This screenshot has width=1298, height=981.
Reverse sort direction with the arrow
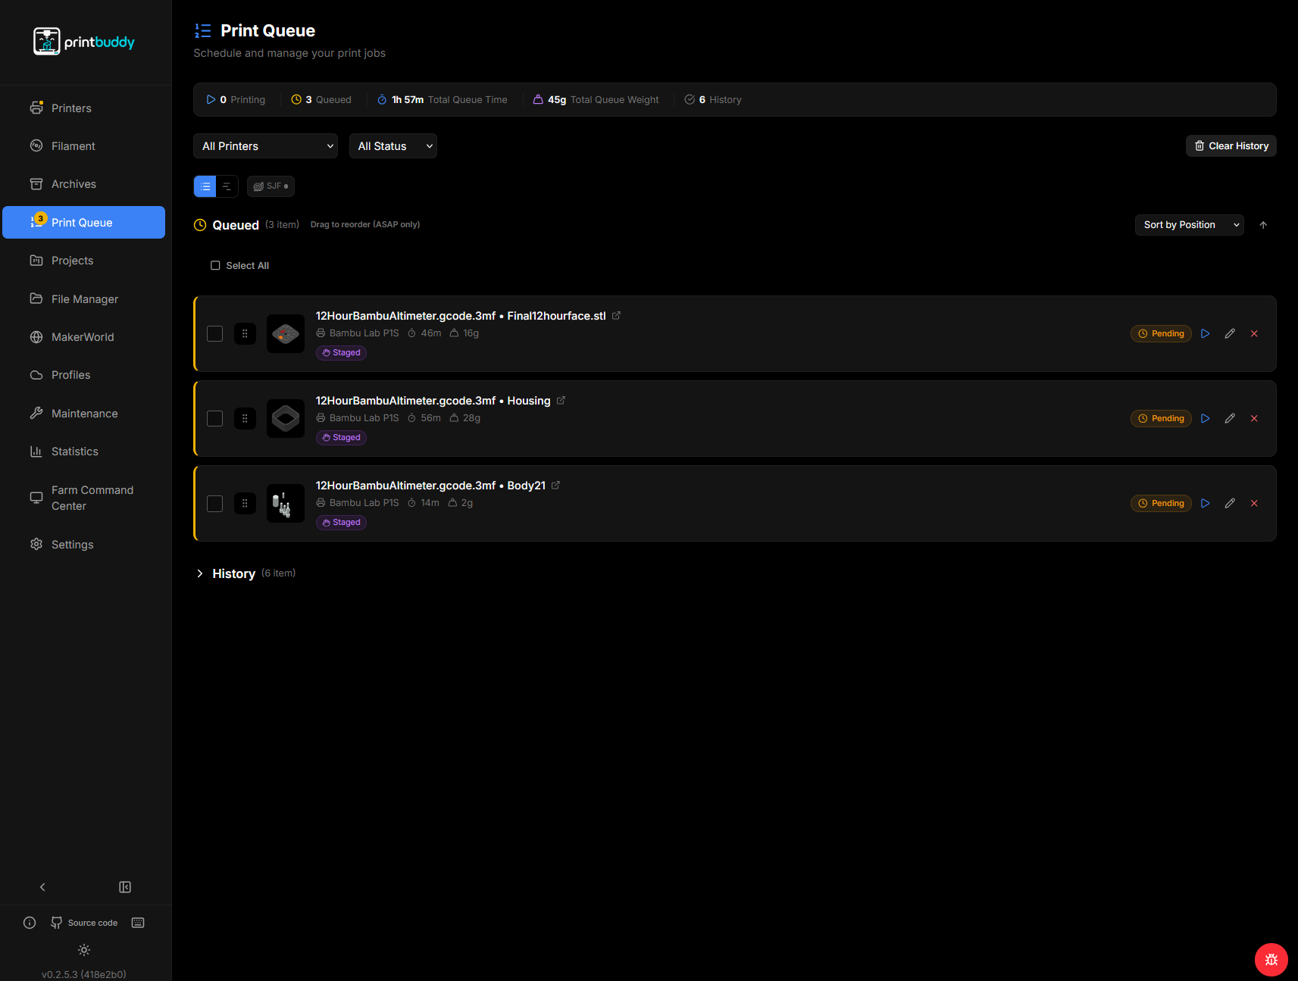tap(1263, 225)
